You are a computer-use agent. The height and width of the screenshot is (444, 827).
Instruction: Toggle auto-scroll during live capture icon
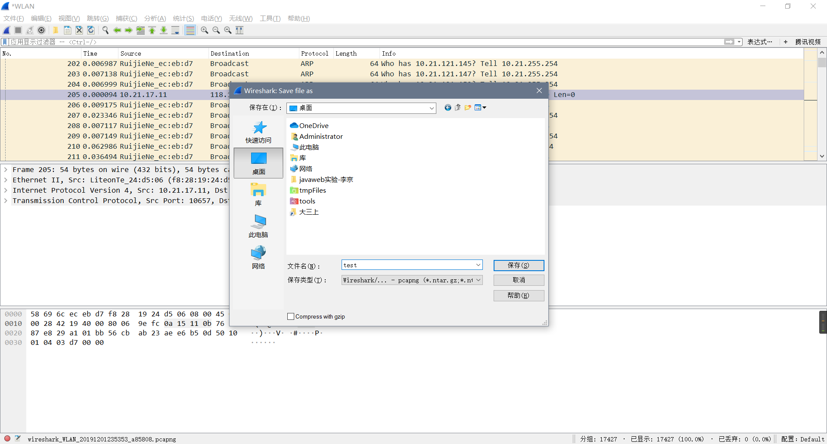175,30
